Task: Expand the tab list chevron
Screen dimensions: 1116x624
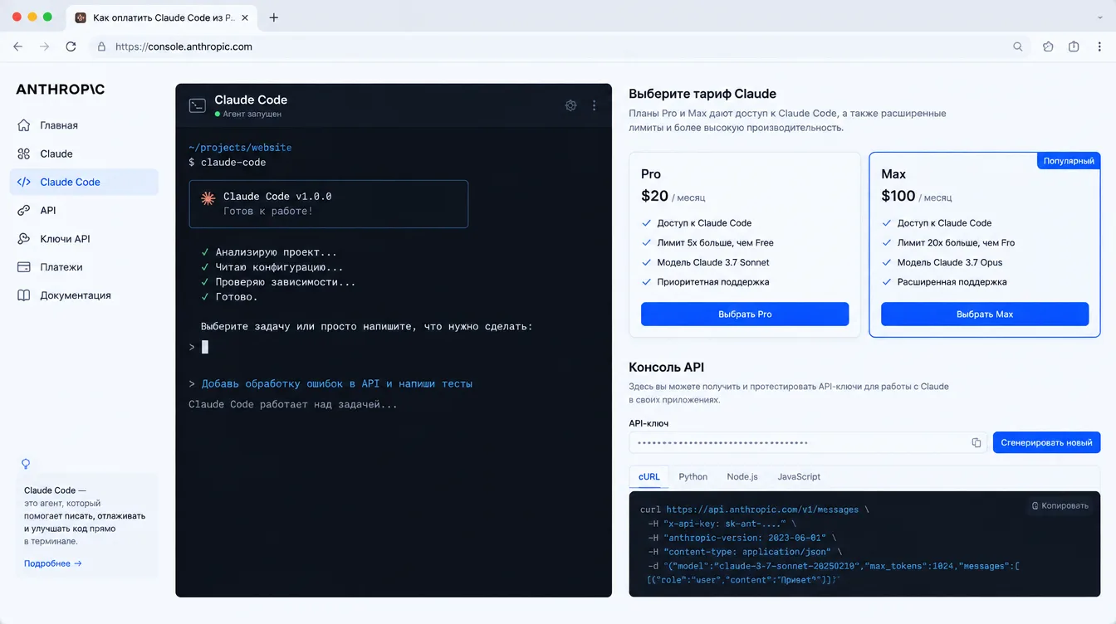Action: point(1100,17)
